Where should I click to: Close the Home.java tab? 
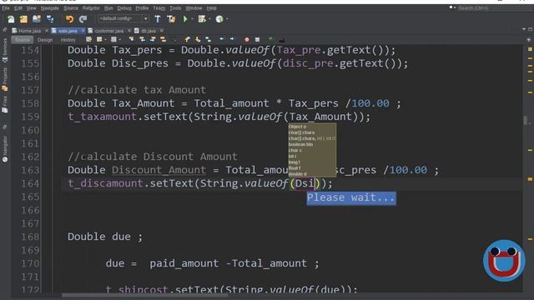point(47,31)
